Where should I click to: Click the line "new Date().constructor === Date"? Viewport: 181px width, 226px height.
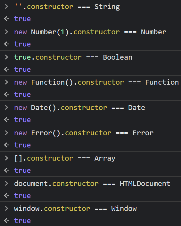pos(80,108)
